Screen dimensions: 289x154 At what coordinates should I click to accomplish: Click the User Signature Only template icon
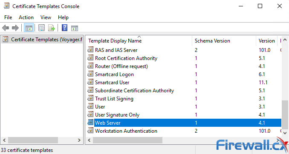click(x=90, y=114)
